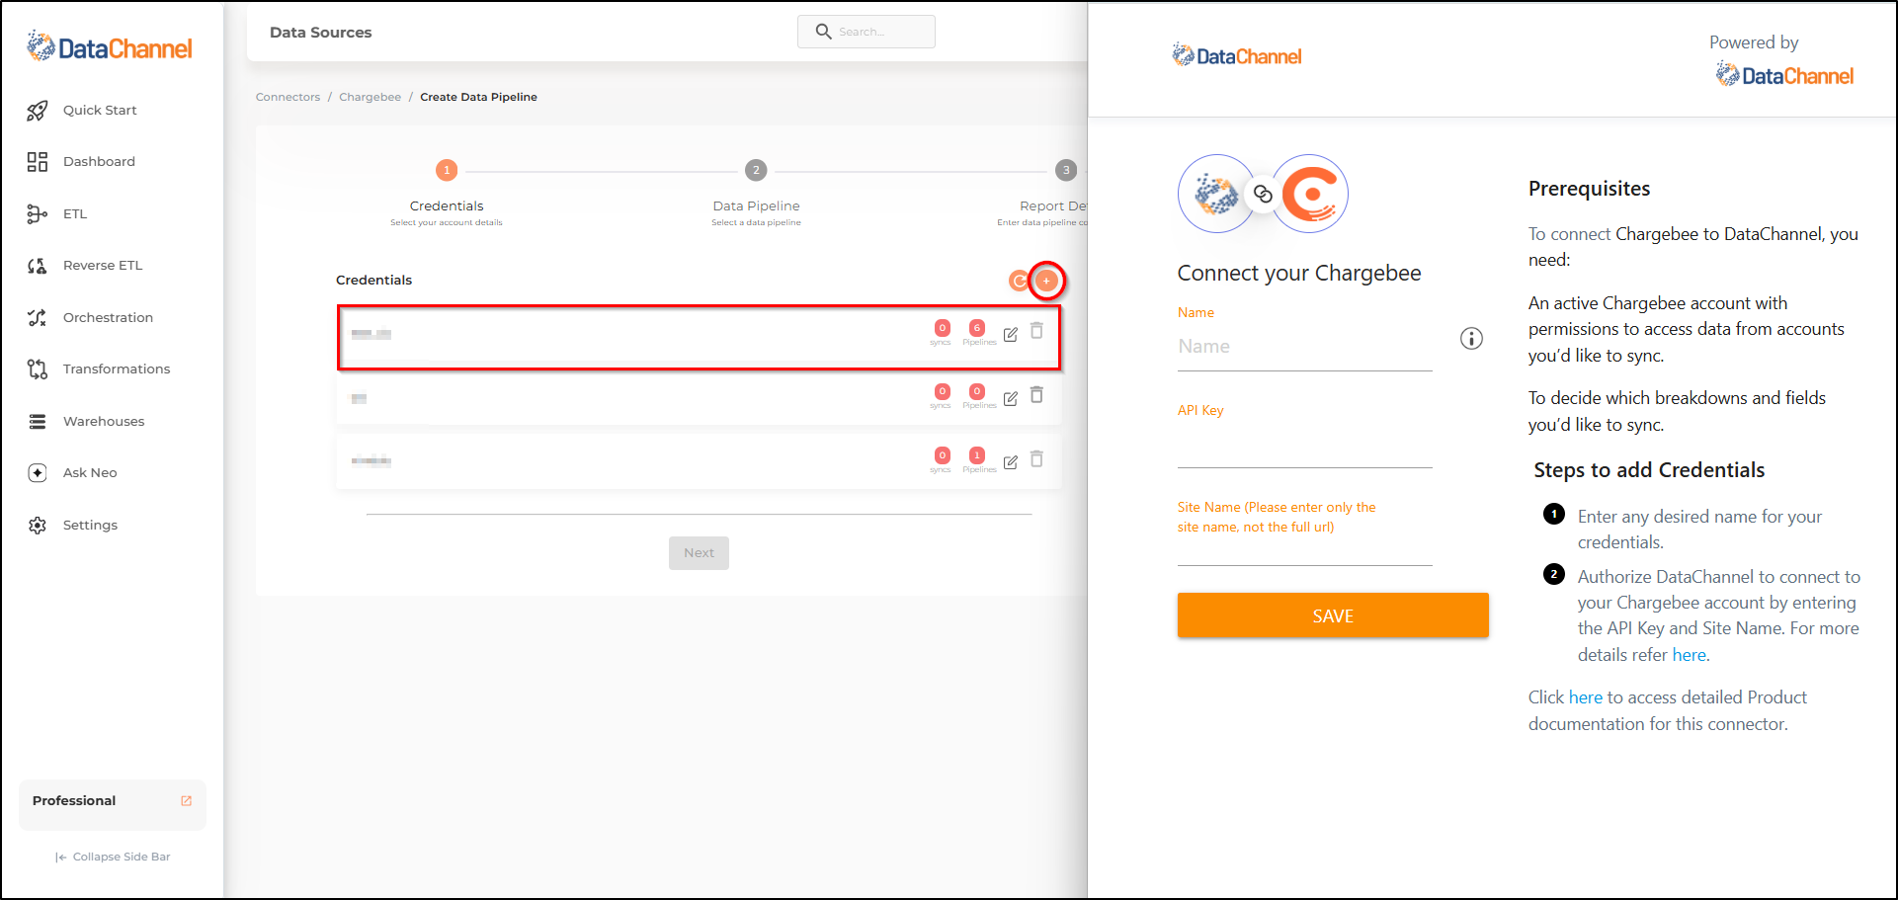The height and width of the screenshot is (900, 1898).
Task: Click the Dashboard grid icon
Action: (38, 162)
